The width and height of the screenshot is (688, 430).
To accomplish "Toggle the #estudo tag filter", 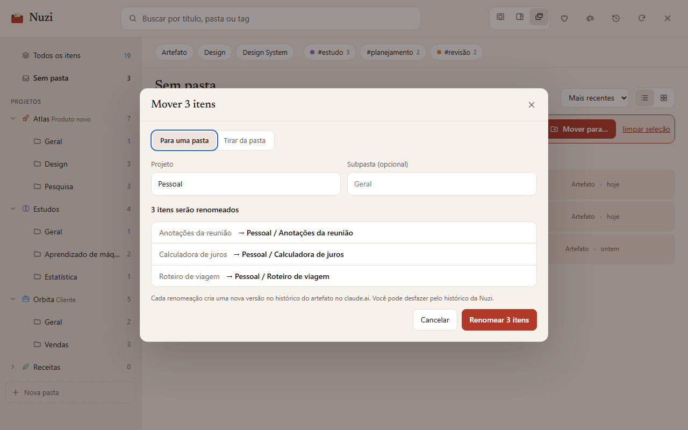I will pyautogui.click(x=330, y=52).
